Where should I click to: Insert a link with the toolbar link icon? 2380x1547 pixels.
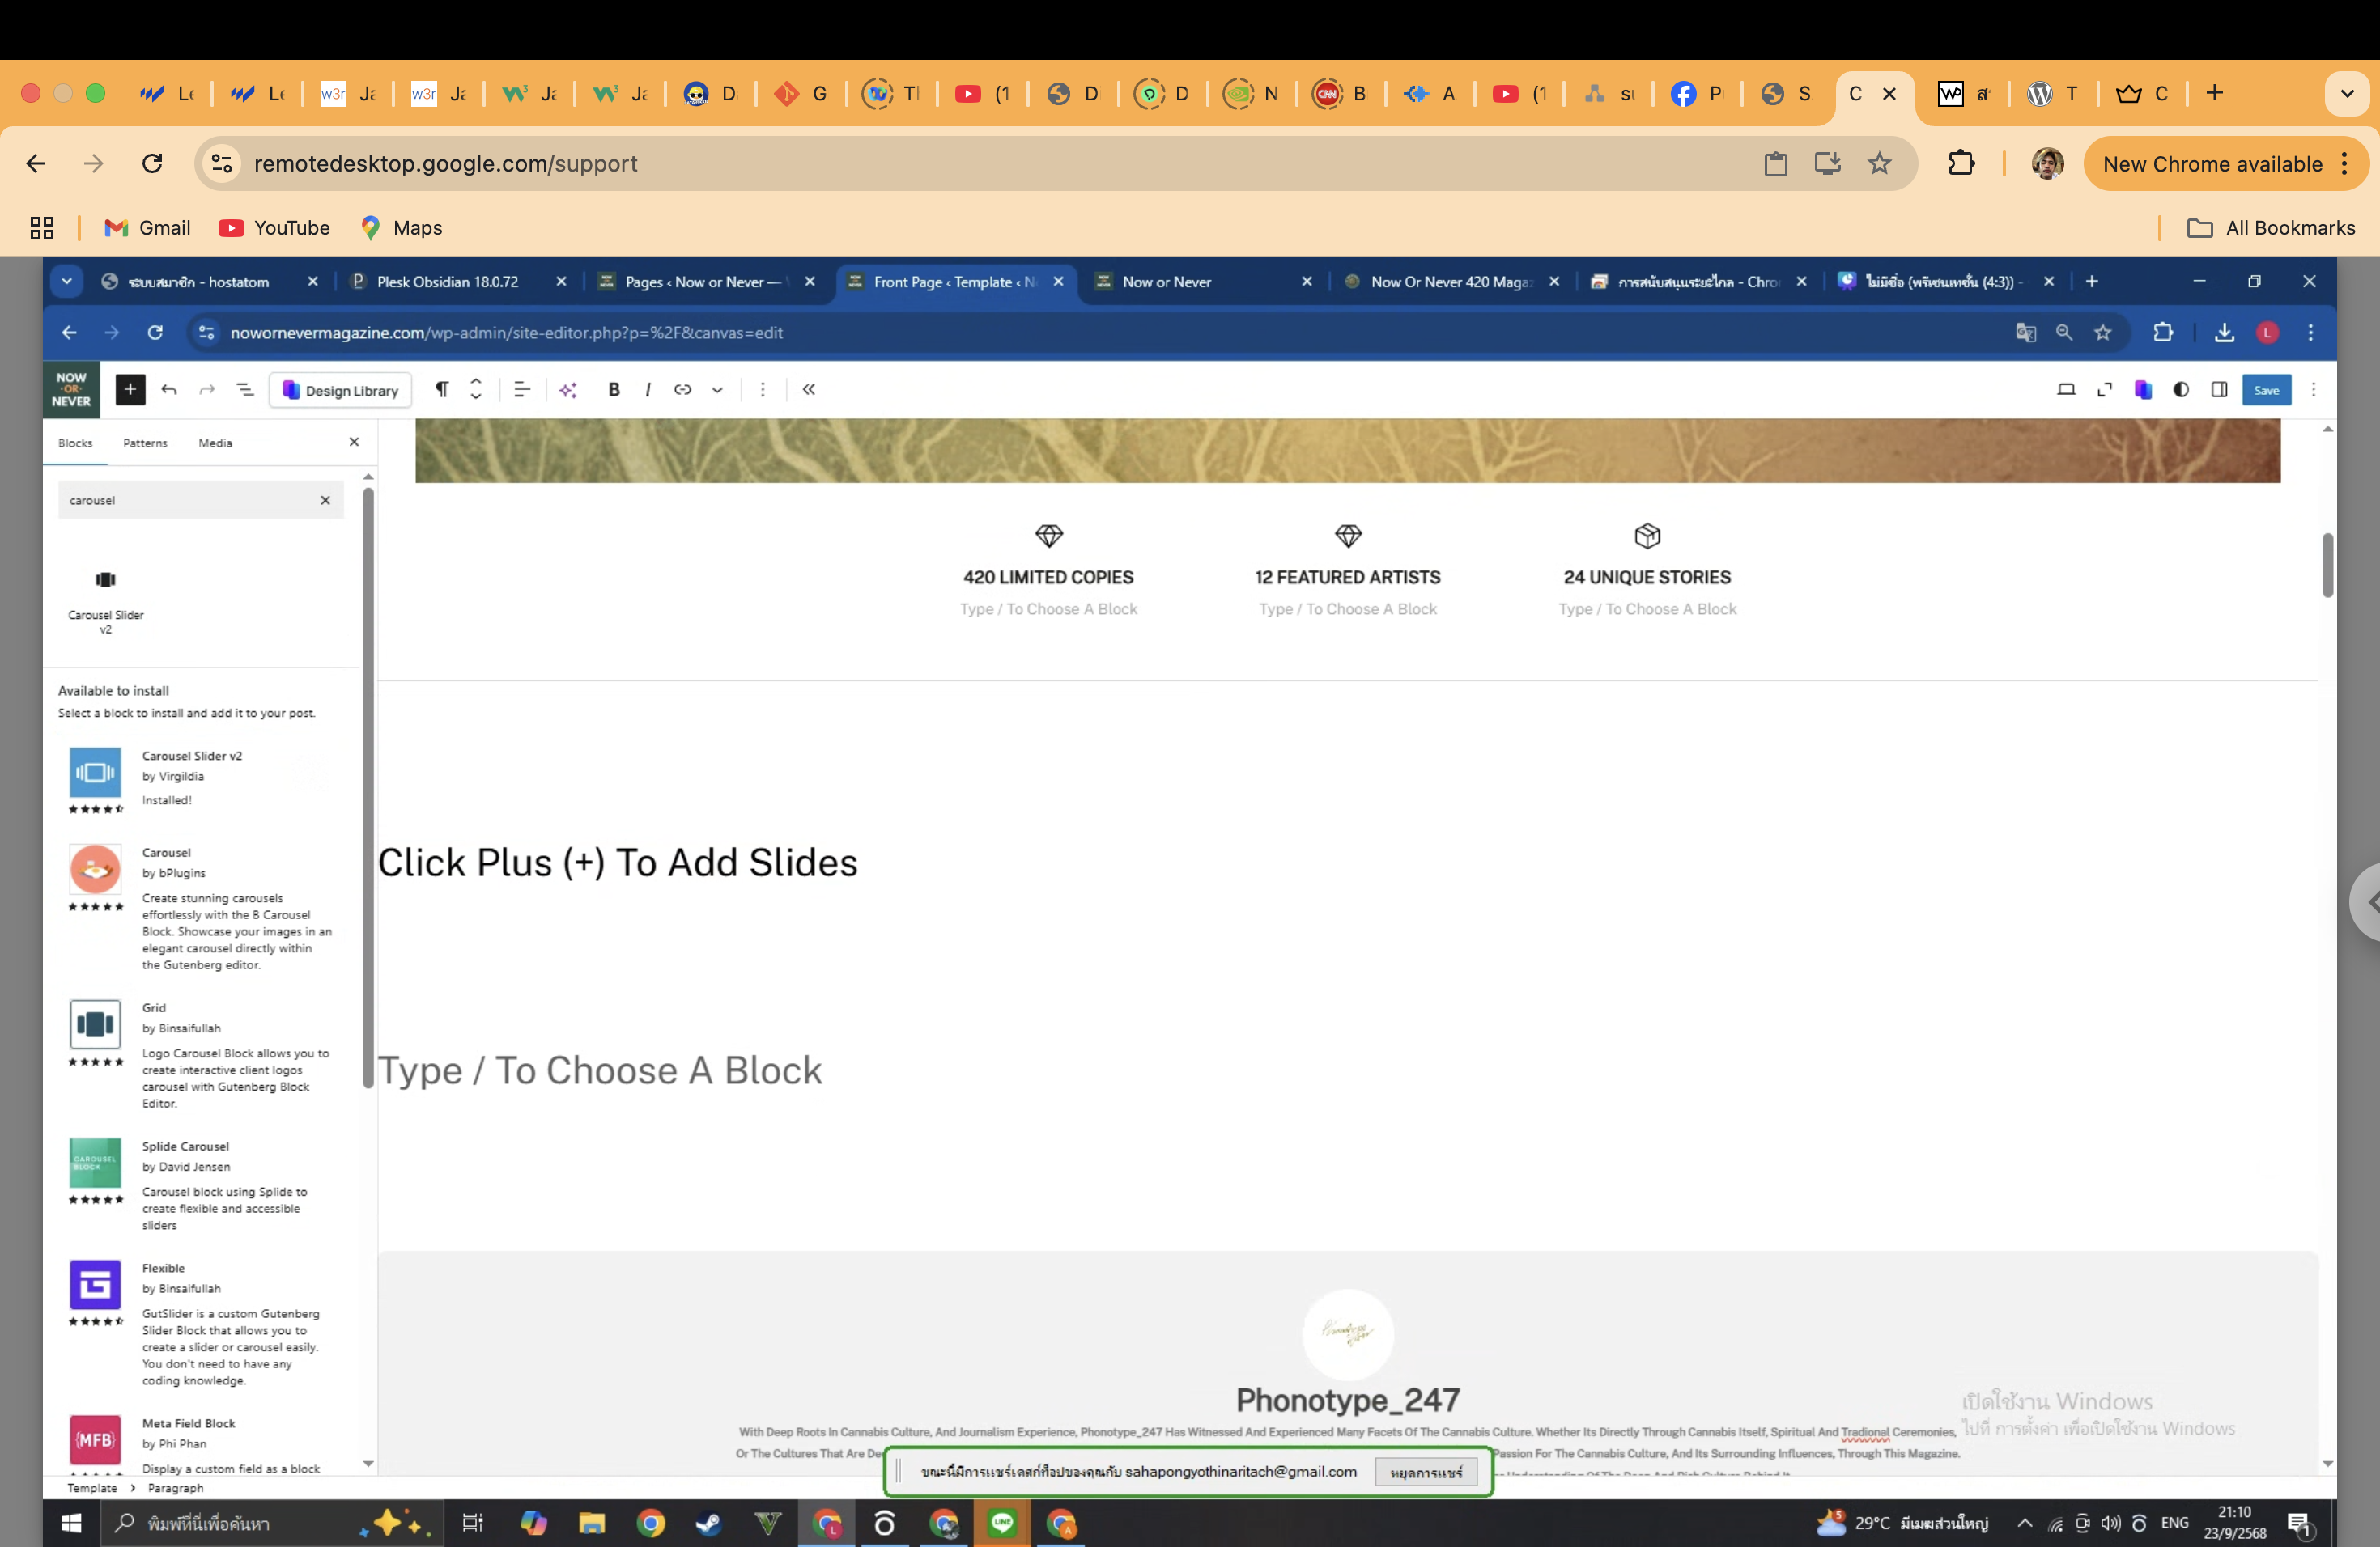(x=682, y=390)
